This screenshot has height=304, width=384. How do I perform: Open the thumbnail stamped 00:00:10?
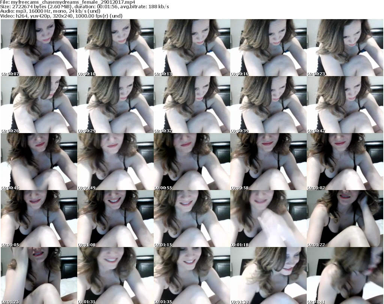[115, 48]
